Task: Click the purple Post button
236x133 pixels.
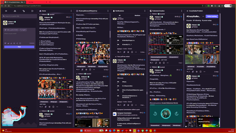Action: 19,47
